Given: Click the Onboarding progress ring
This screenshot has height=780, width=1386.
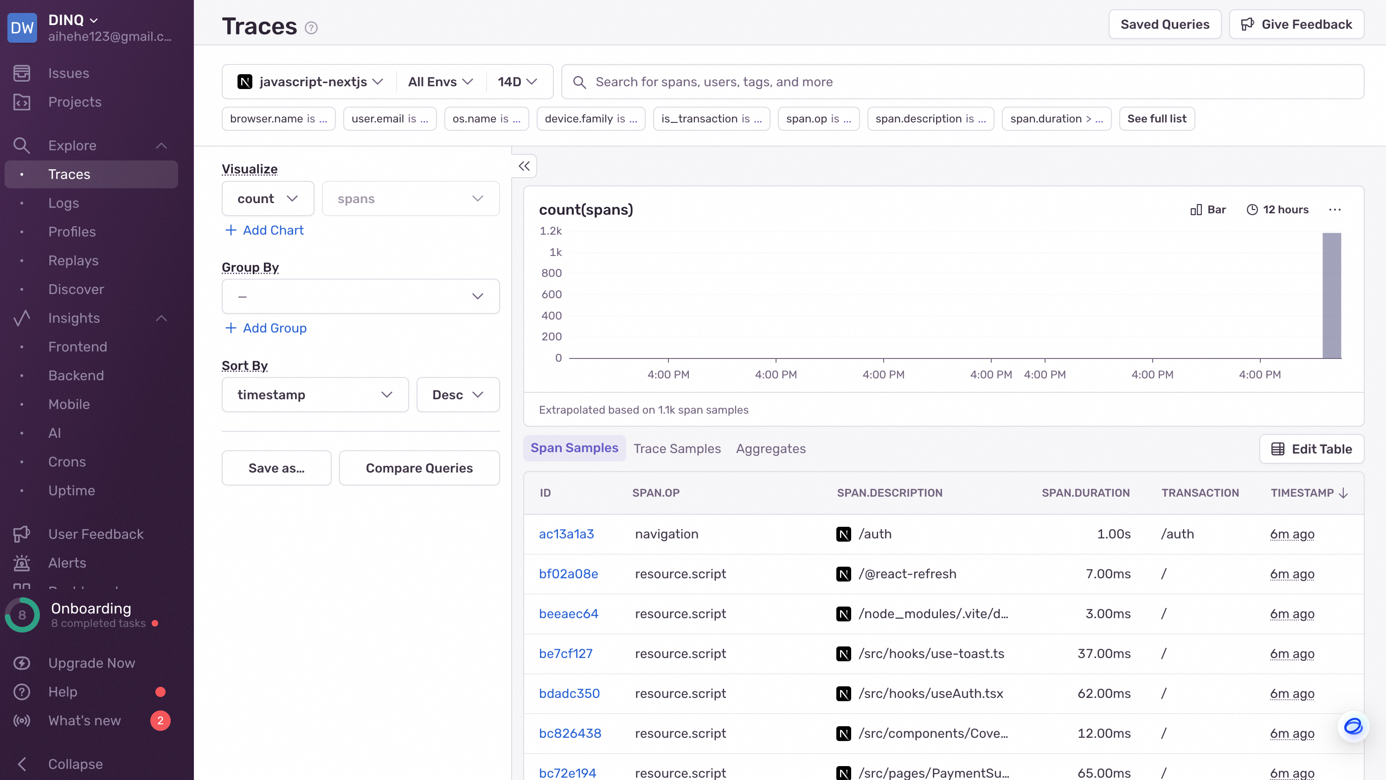Looking at the screenshot, I should [22, 615].
